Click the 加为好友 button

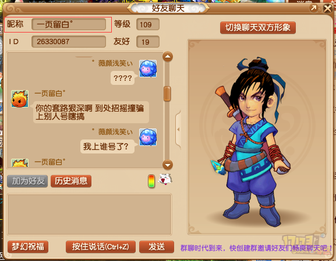coord(27,181)
